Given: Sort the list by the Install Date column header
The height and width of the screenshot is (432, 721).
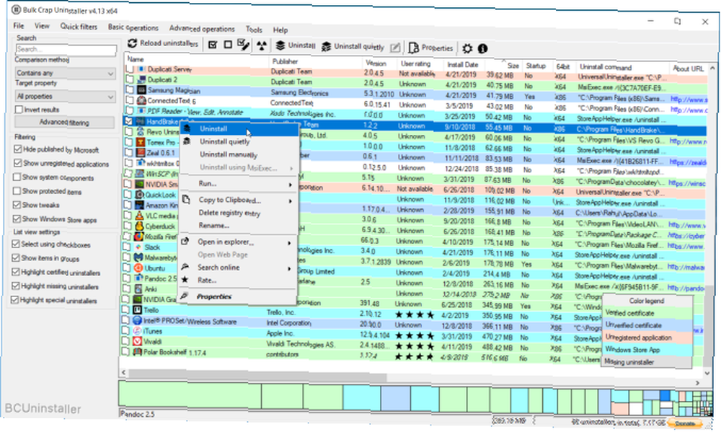Looking at the screenshot, I should [x=463, y=65].
